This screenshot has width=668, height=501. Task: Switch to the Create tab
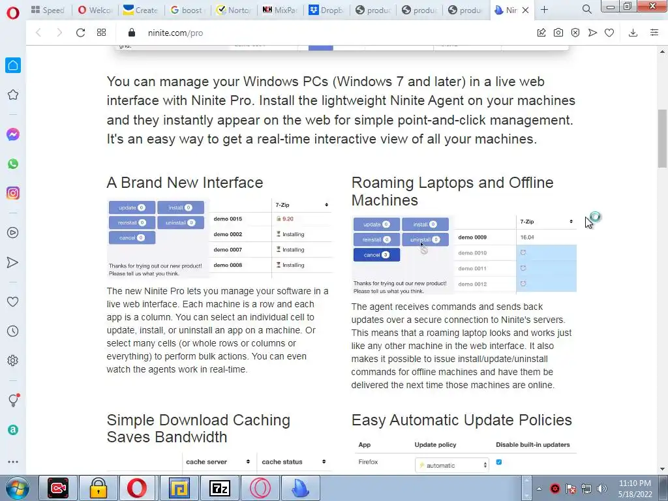141,10
